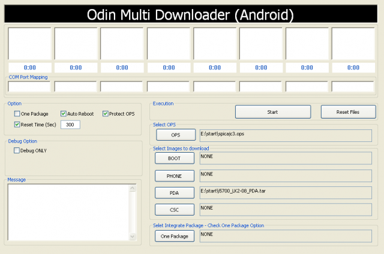Pick a CSC file with the CSC button
Screen dimensions: 384x254
(x=175, y=210)
